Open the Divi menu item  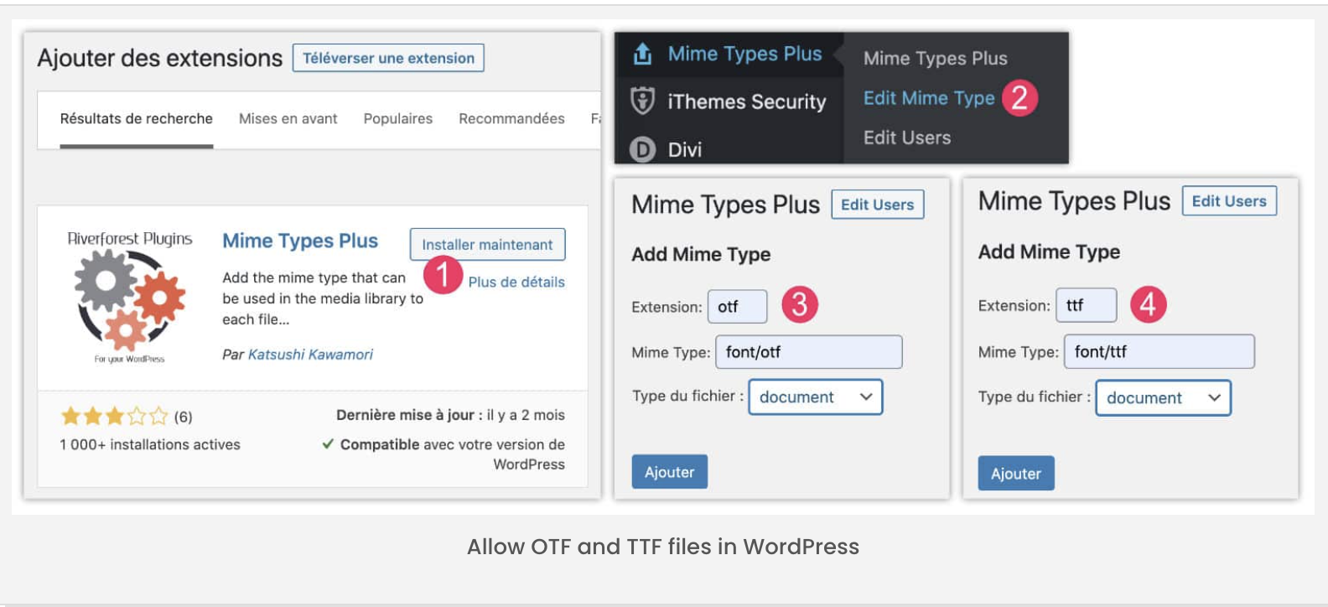click(684, 149)
